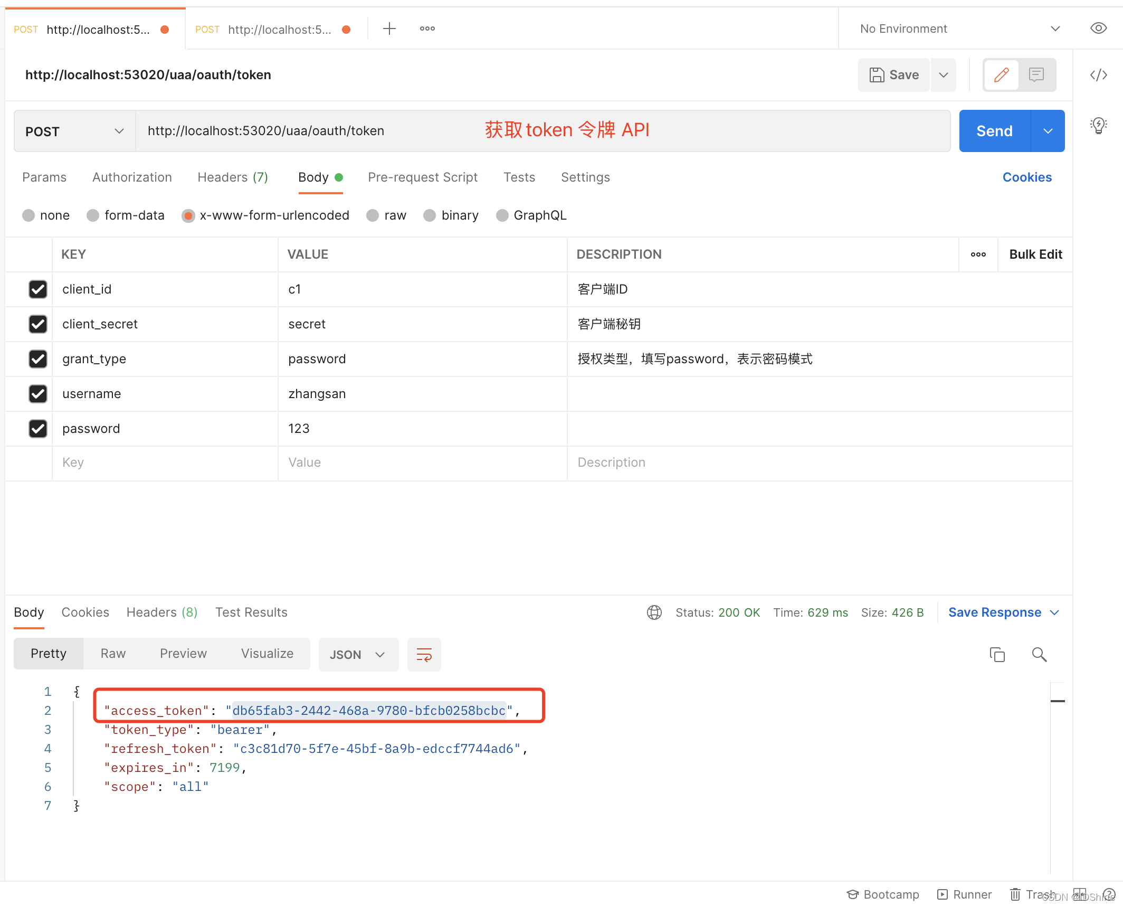Open the response Headers (8) tab
Viewport: 1123px width, 906px height.
coord(162,612)
